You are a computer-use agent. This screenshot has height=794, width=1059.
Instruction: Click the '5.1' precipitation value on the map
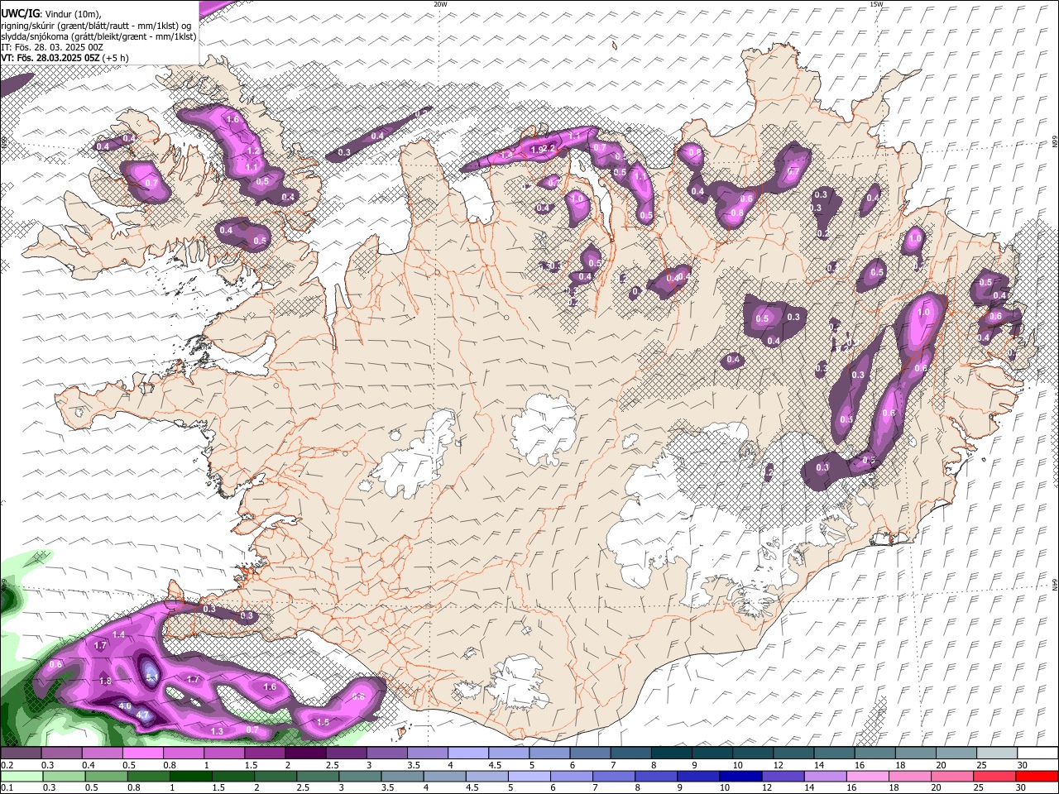pyautogui.click(x=152, y=678)
